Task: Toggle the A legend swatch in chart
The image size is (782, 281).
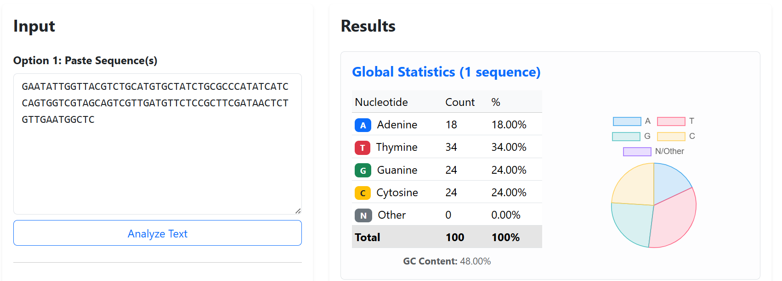Action: 627,121
